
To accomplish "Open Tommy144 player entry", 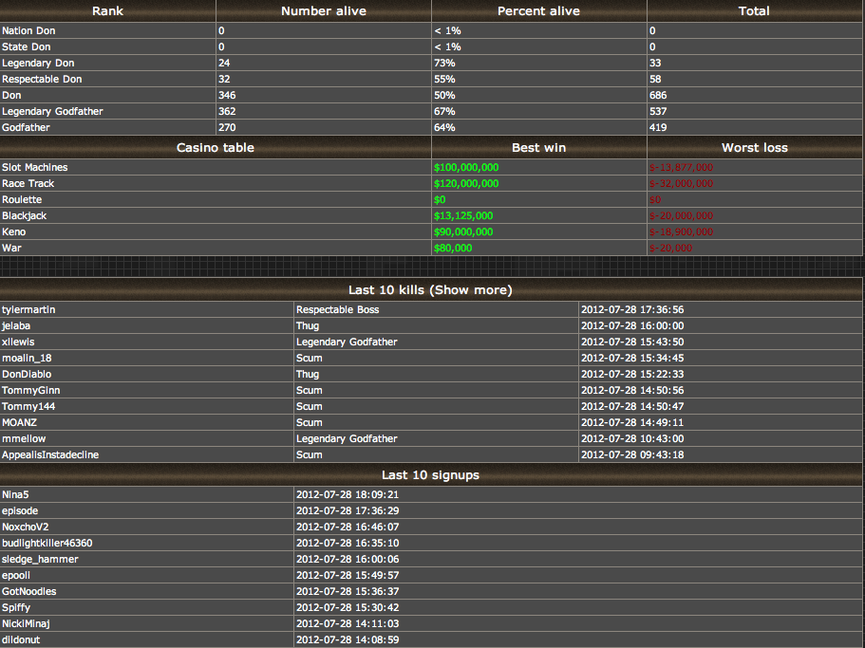I will click(x=28, y=406).
